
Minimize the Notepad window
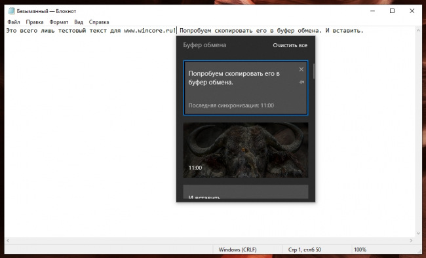point(372,11)
